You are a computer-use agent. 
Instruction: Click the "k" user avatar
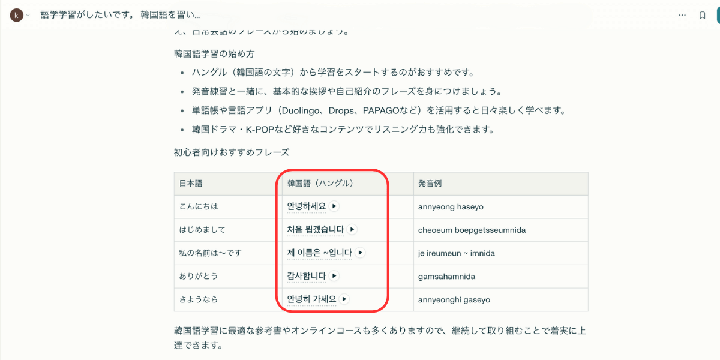click(x=16, y=15)
